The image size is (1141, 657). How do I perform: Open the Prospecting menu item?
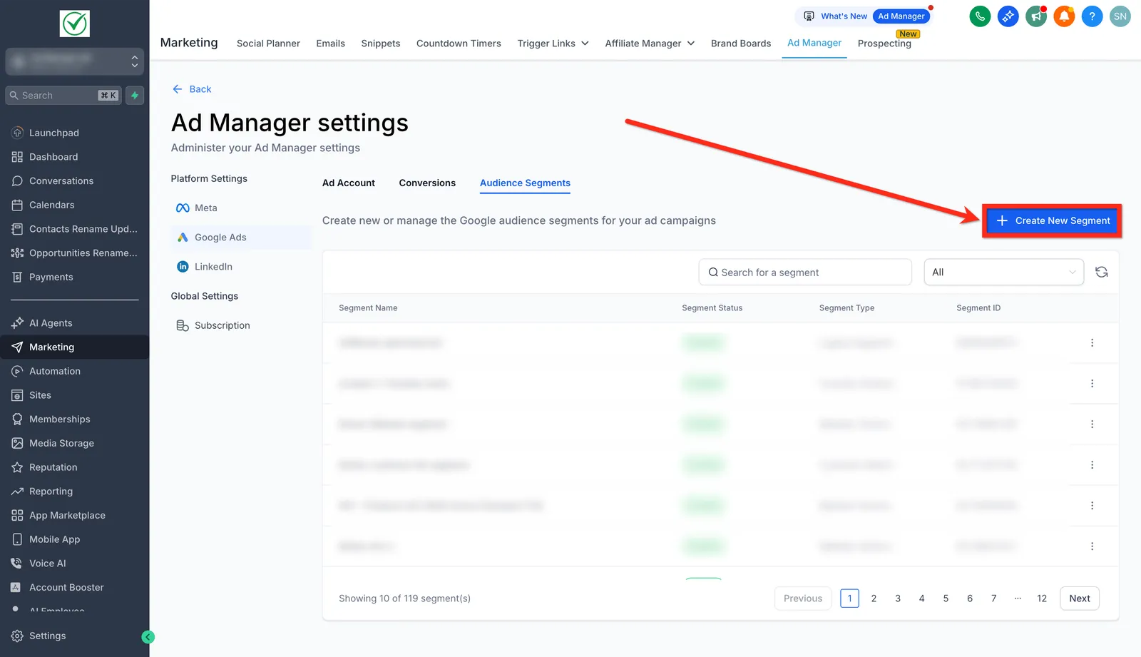884,44
